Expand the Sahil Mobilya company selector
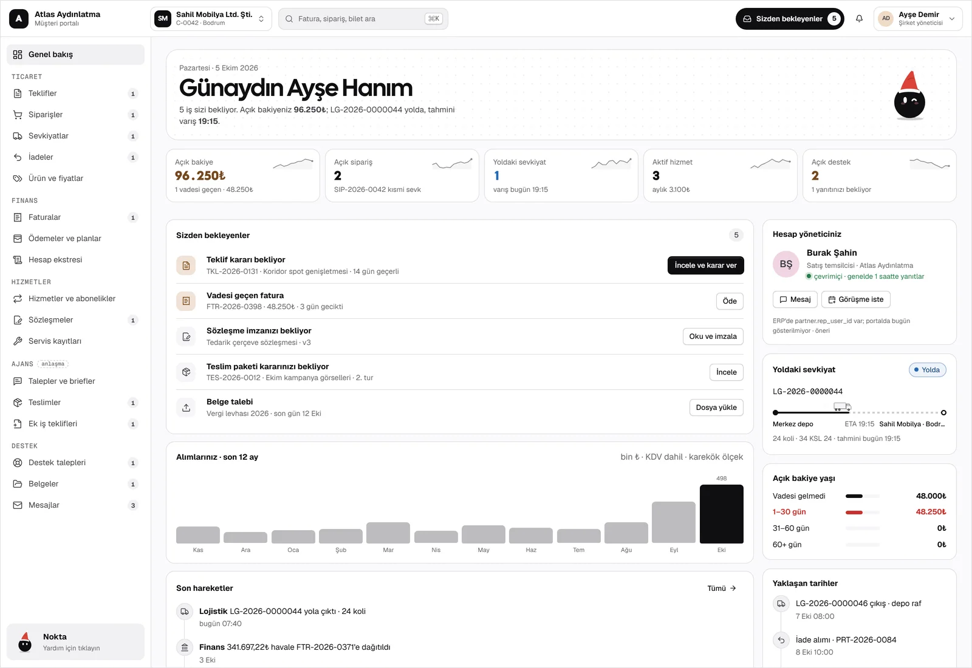Image resolution: width=972 pixels, height=668 pixels. click(211, 19)
